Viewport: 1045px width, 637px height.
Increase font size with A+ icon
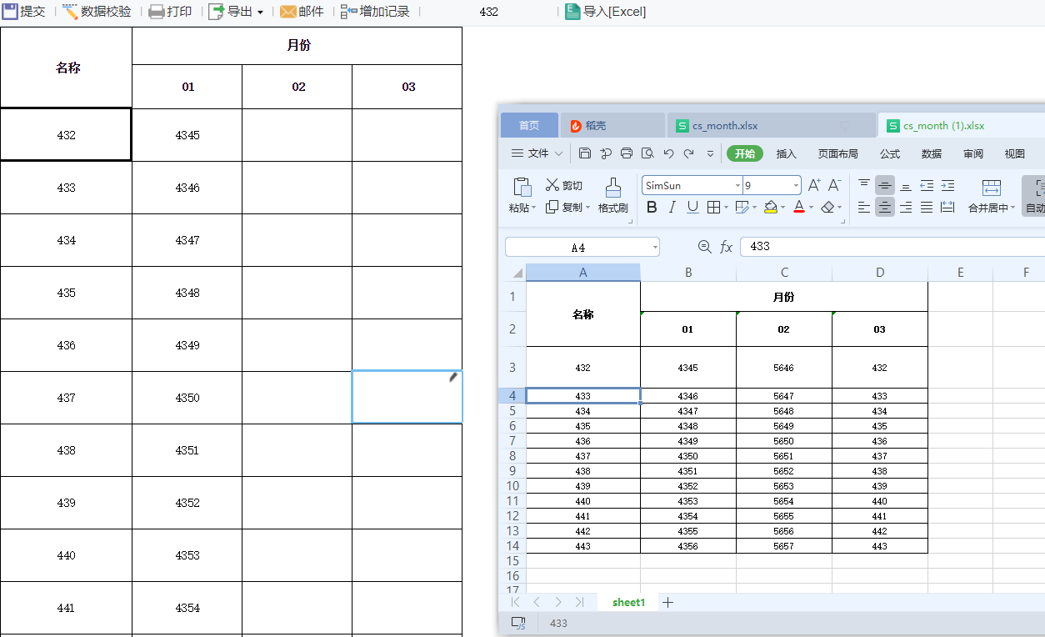point(814,185)
